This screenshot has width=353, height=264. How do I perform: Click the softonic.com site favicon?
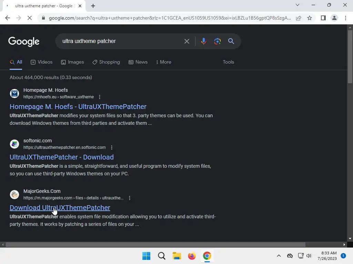click(14, 144)
